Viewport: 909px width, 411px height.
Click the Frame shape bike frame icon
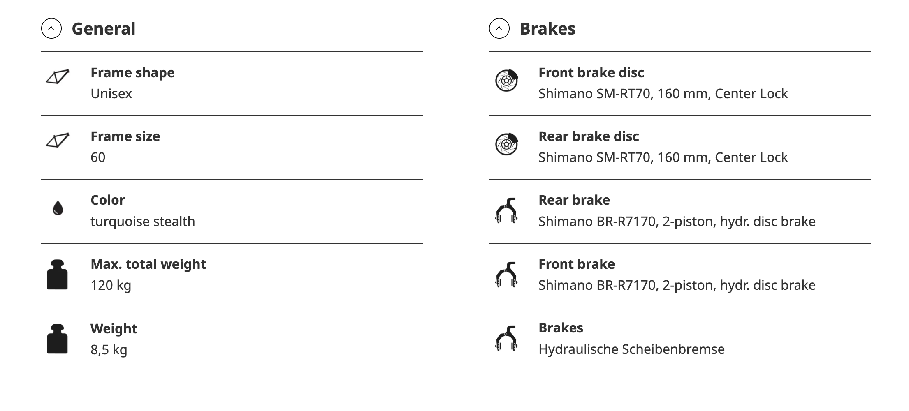(x=58, y=77)
